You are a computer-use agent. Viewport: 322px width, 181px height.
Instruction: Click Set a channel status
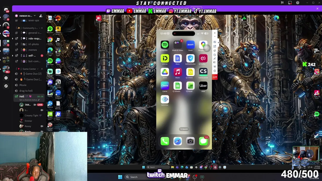click(x=29, y=100)
